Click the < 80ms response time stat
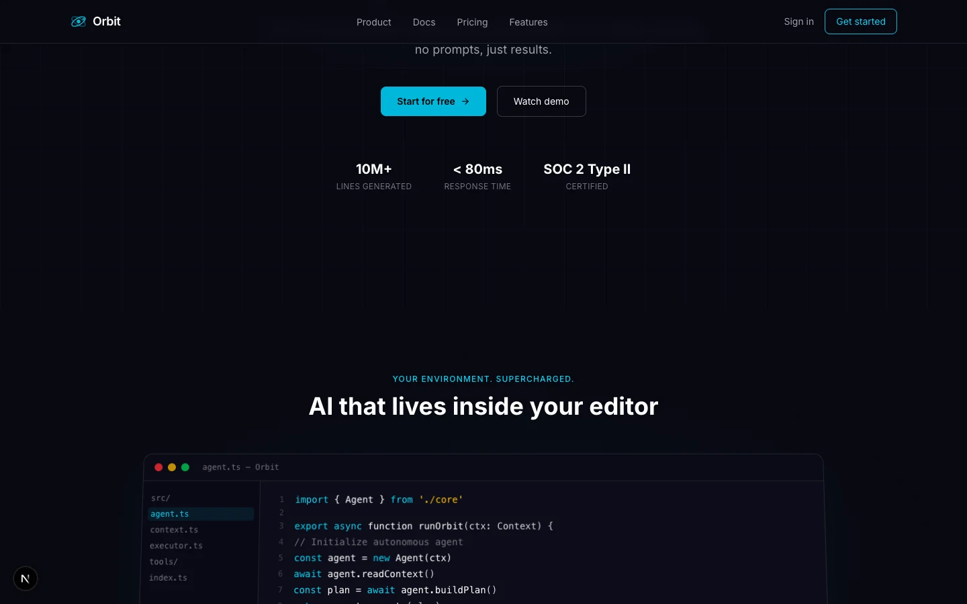The height and width of the screenshot is (604, 967). pyautogui.click(x=477, y=177)
